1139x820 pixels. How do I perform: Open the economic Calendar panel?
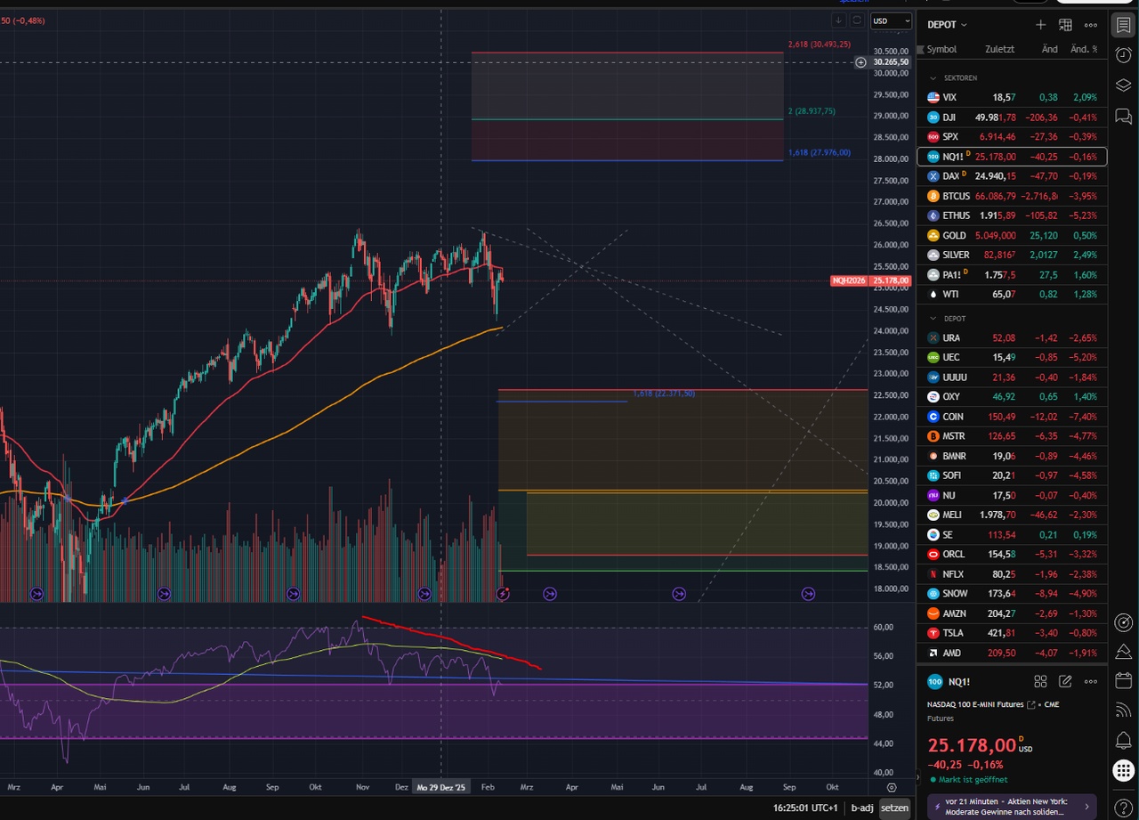[x=1123, y=680]
